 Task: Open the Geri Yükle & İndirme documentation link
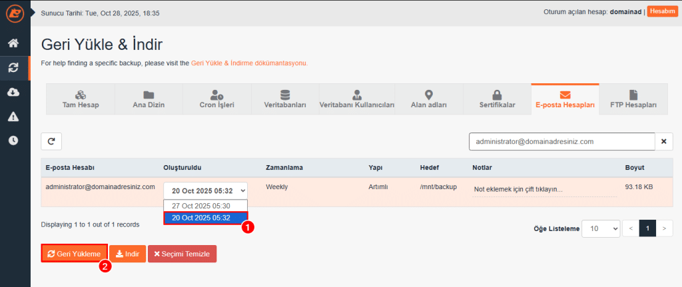pyautogui.click(x=248, y=63)
